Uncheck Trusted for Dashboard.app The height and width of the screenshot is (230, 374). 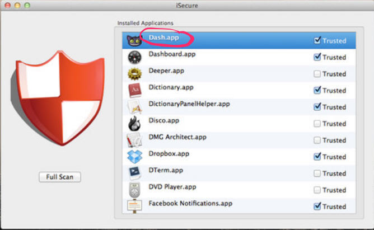point(317,57)
